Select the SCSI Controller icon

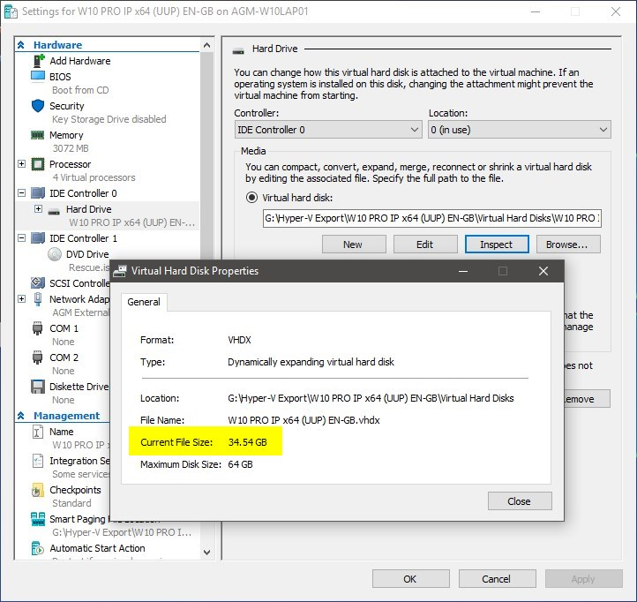(38, 282)
